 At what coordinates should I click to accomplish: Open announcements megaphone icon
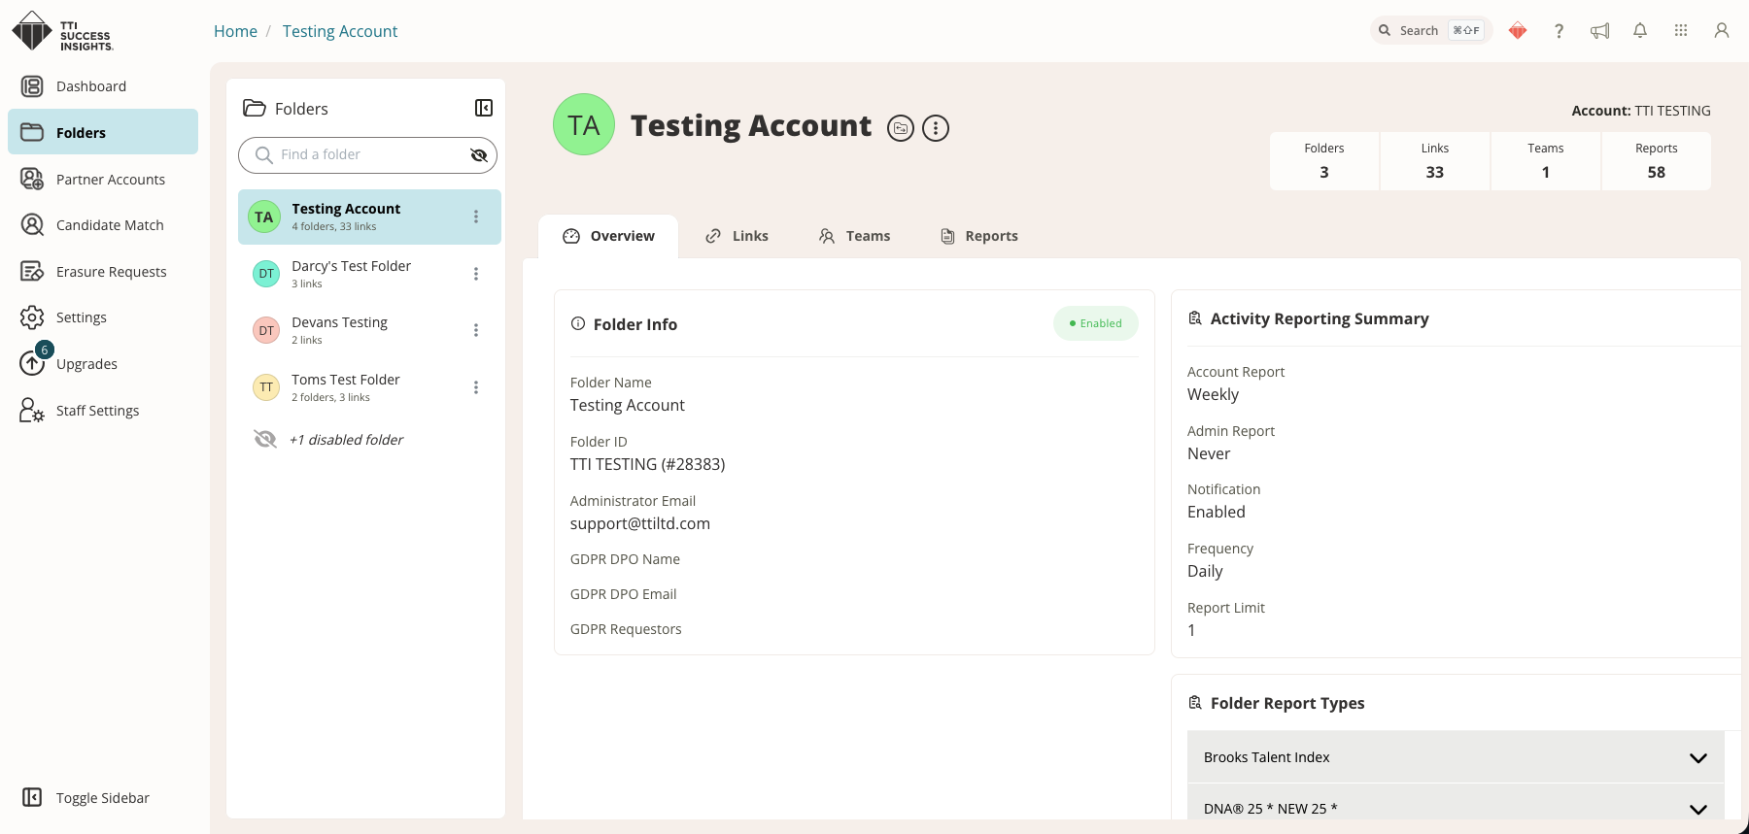(x=1599, y=31)
